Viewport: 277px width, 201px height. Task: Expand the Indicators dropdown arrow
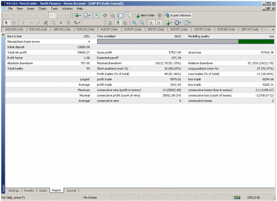coord(171,23)
